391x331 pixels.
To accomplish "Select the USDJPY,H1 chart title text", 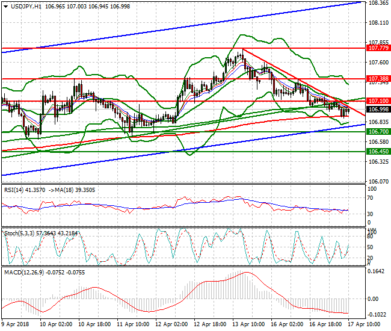I will [26, 7].
